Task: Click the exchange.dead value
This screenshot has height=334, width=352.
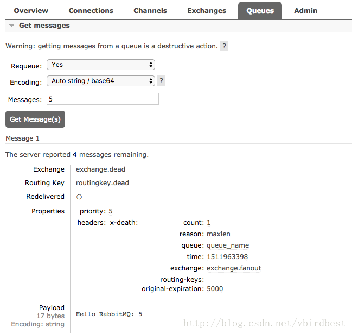Action: coord(100,169)
